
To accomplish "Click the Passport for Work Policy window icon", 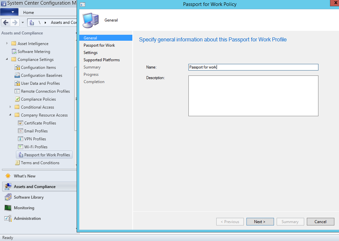I will 83,4.
